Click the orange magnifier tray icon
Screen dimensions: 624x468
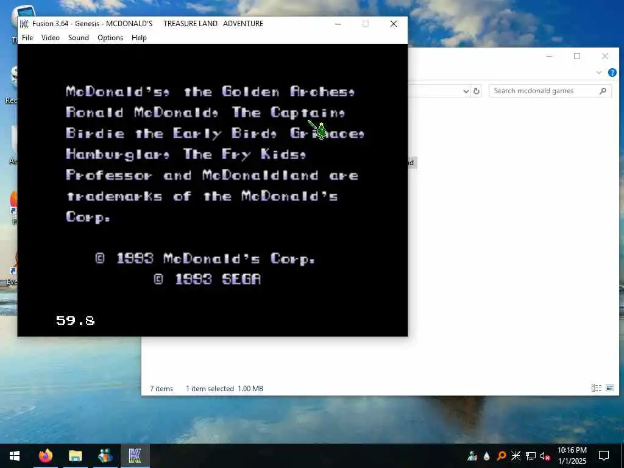pos(502,456)
